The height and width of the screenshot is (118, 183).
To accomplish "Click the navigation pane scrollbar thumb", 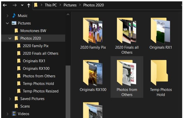I will pos(68,91).
